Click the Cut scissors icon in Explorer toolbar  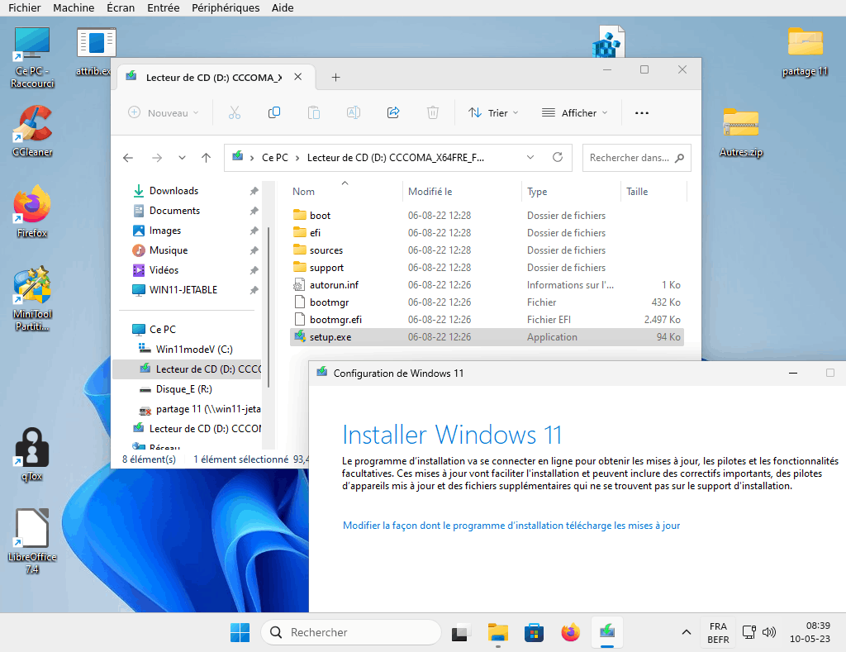coord(234,113)
